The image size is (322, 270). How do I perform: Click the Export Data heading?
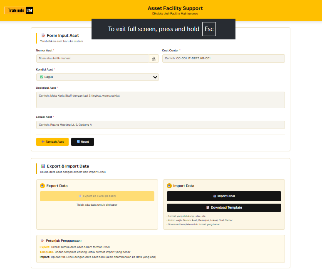click(x=57, y=186)
